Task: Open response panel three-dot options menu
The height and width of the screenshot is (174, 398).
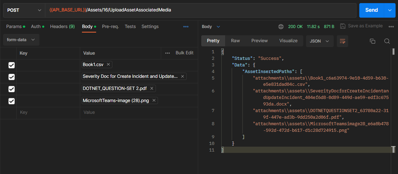Action: point(391,27)
